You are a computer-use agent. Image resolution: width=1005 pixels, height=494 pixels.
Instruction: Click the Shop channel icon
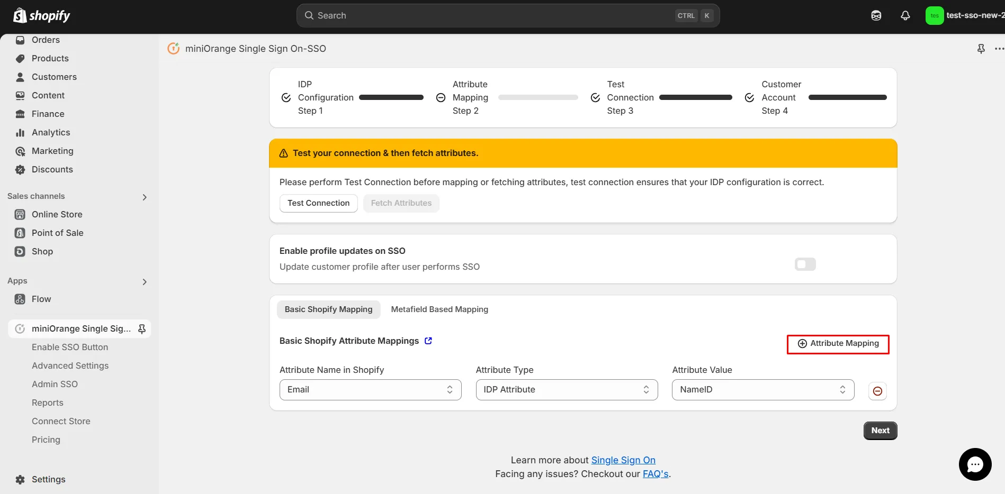tap(20, 251)
